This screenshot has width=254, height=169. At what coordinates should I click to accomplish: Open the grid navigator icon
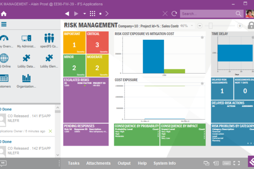pos(92,14)
